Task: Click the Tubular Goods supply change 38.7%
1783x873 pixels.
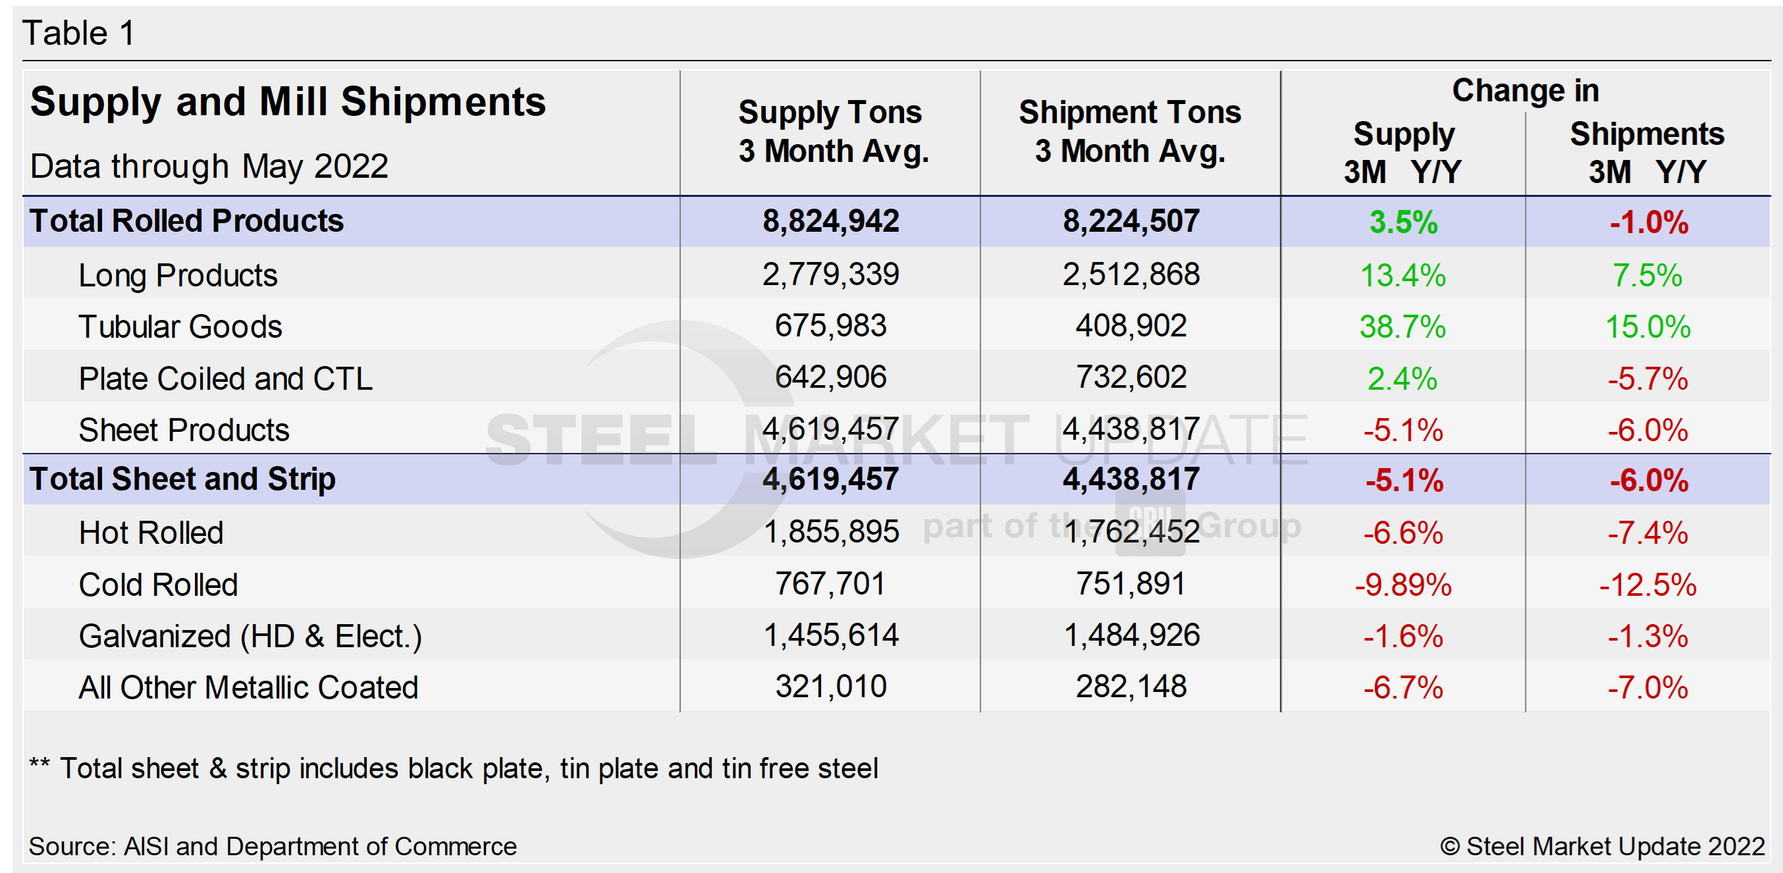Action: coord(1402,326)
